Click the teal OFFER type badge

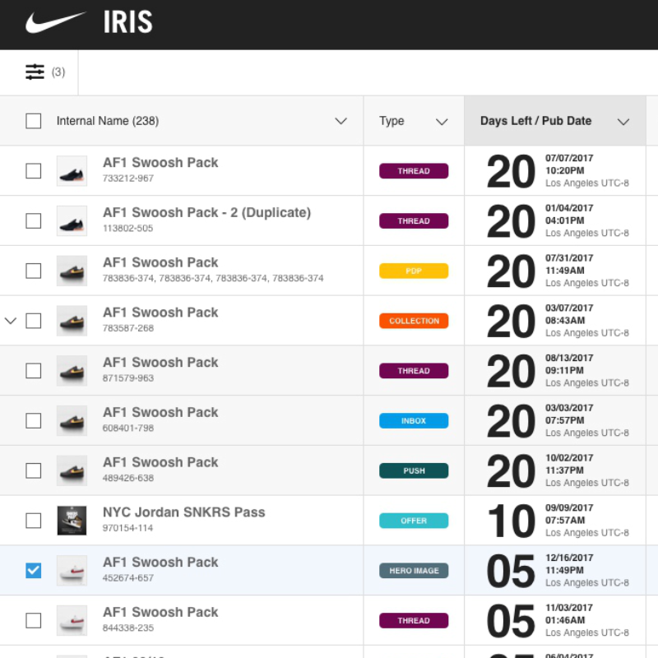[x=413, y=521]
